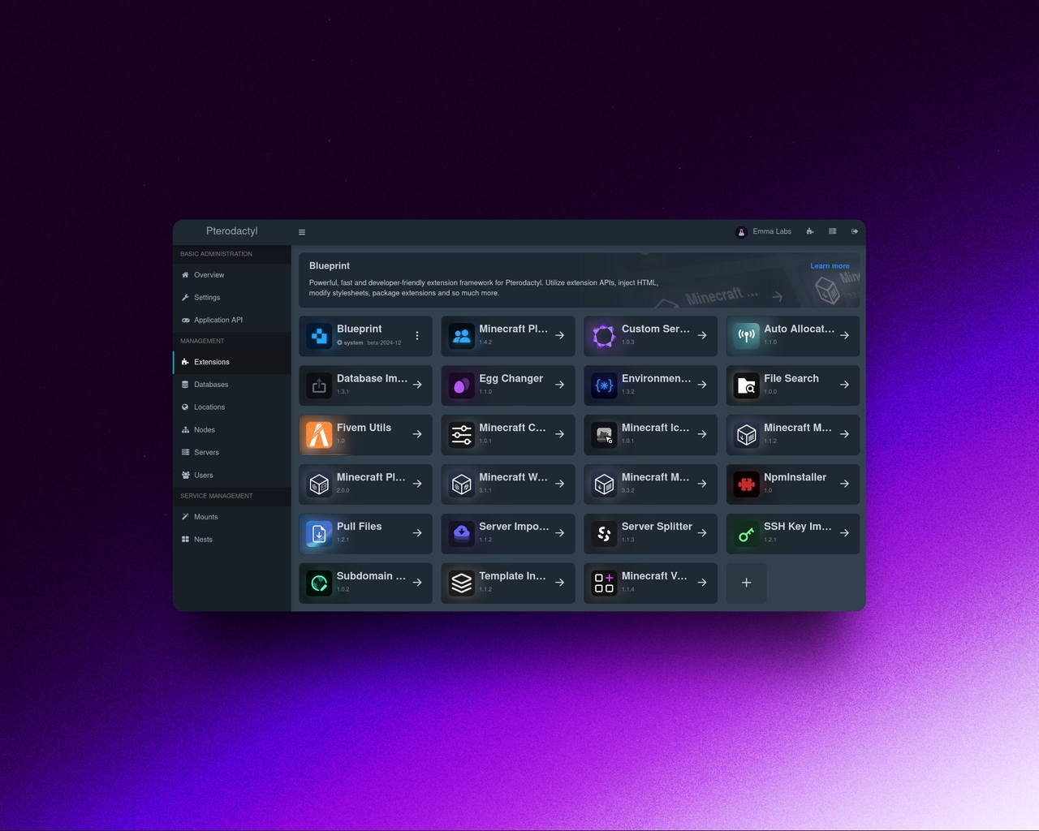Add a new extension with plus button
The height and width of the screenshot is (831, 1039).
pyautogui.click(x=746, y=583)
